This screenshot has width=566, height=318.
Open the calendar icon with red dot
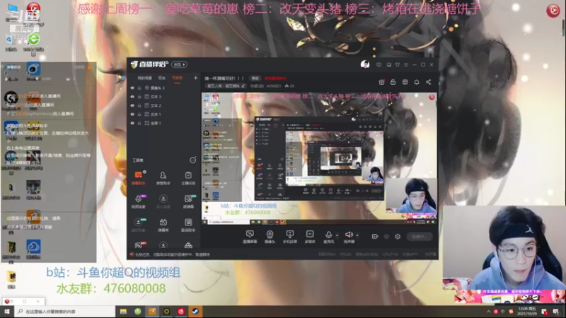(x=381, y=82)
